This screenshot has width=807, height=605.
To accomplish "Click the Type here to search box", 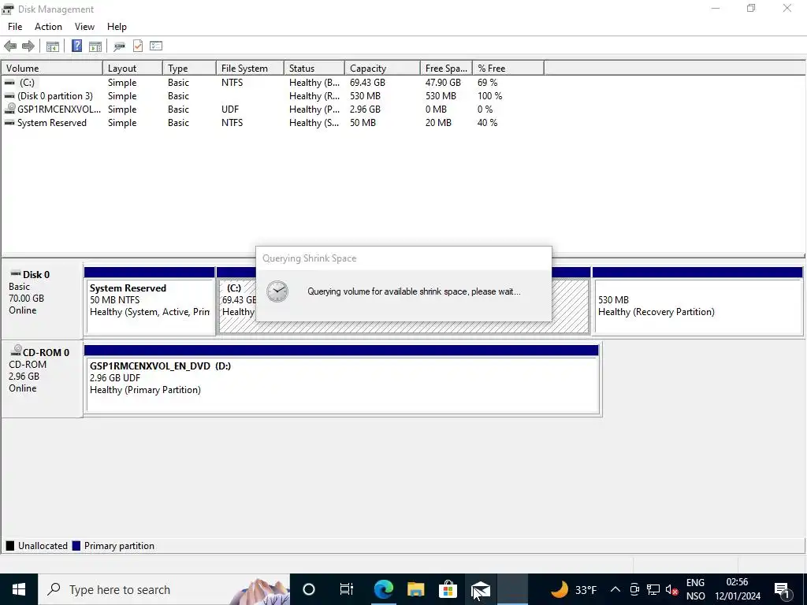I will [x=164, y=589].
